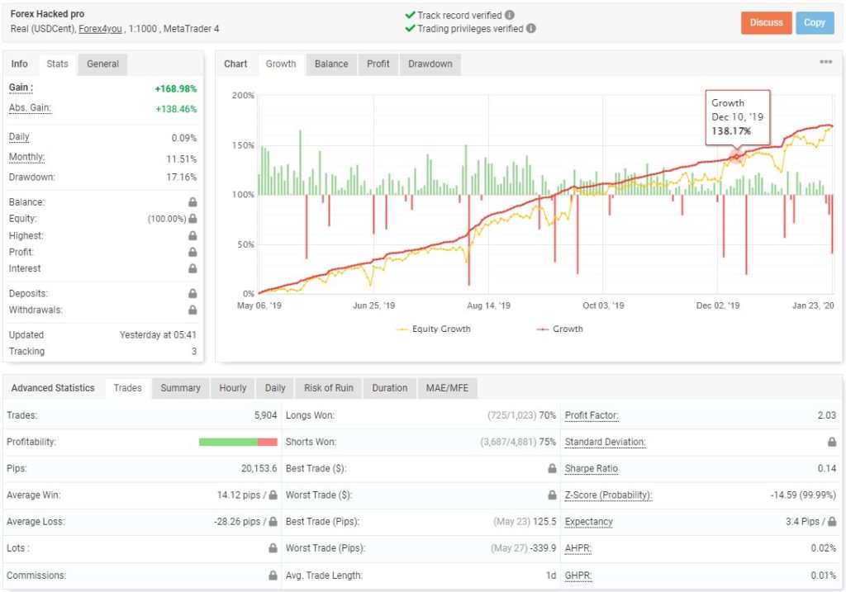Click the lock icon for Worst Trade ($)
This screenshot has height=592, width=846.
(x=552, y=495)
